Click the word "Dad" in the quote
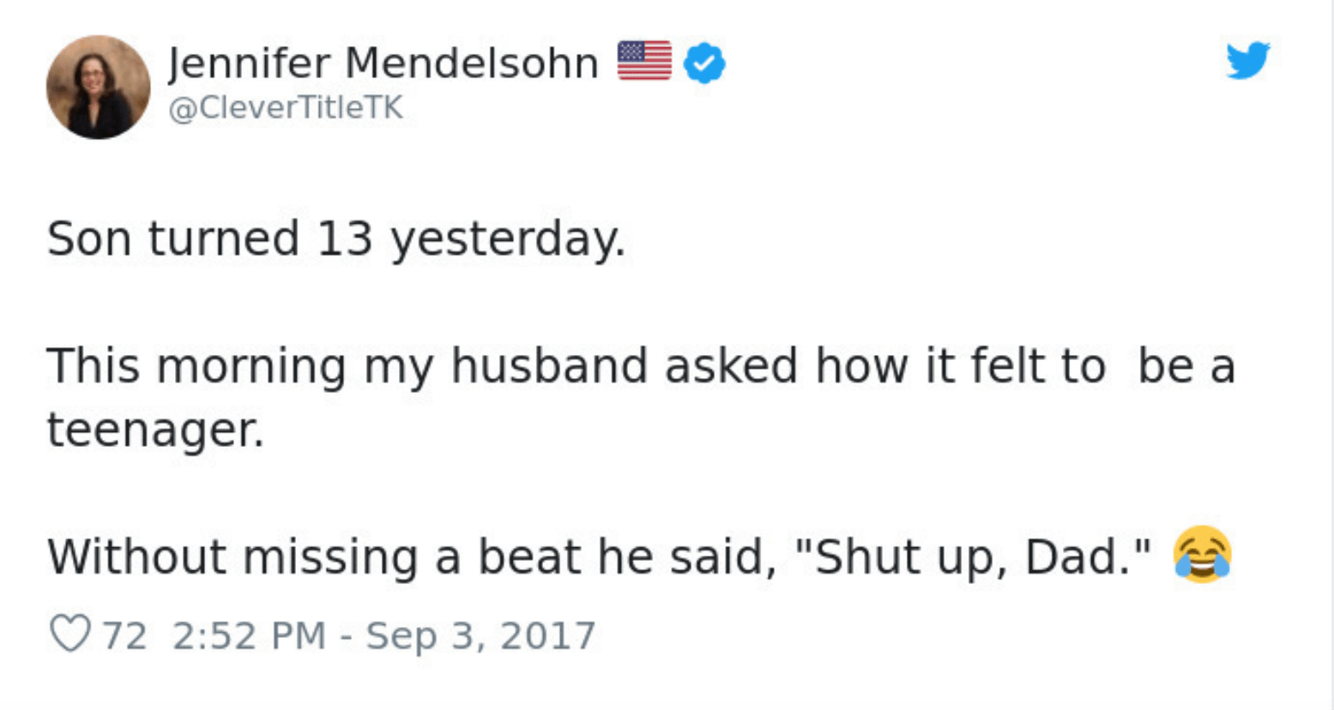The image size is (1334, 710). (1073, 557)
